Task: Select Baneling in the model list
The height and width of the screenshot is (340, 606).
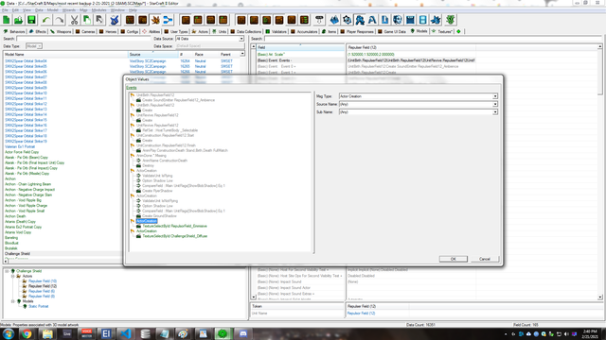Action: pyautogui.click(x=11, y=238)
